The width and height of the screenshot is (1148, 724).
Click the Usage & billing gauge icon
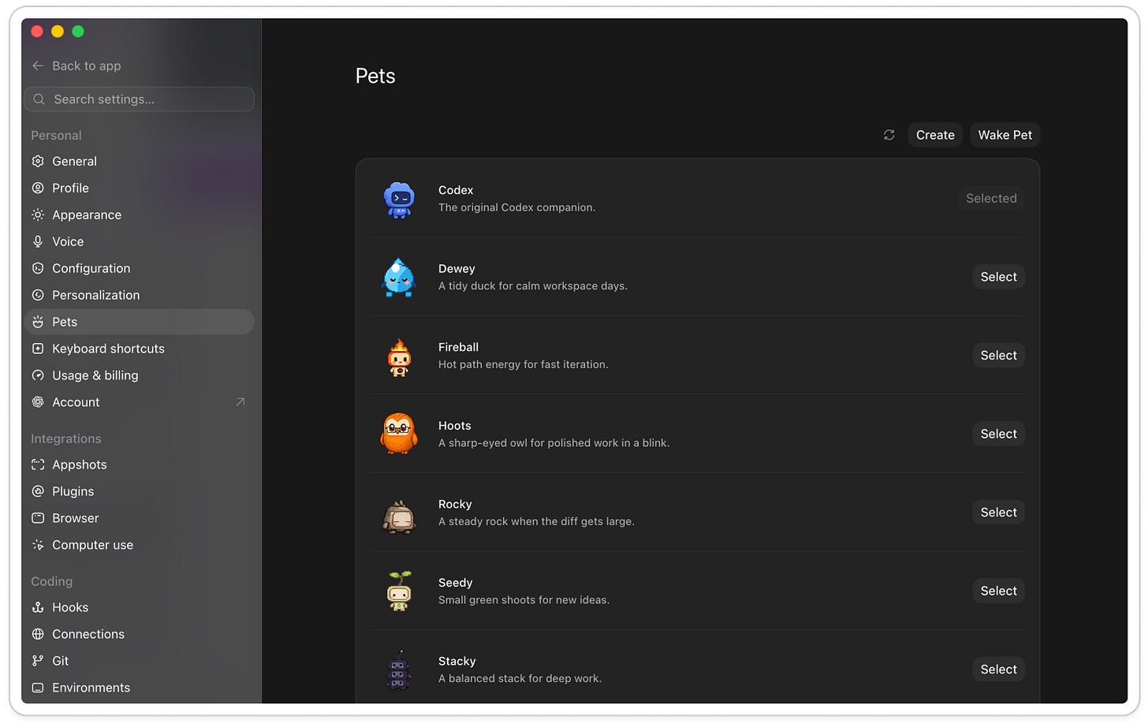(38, 375)
